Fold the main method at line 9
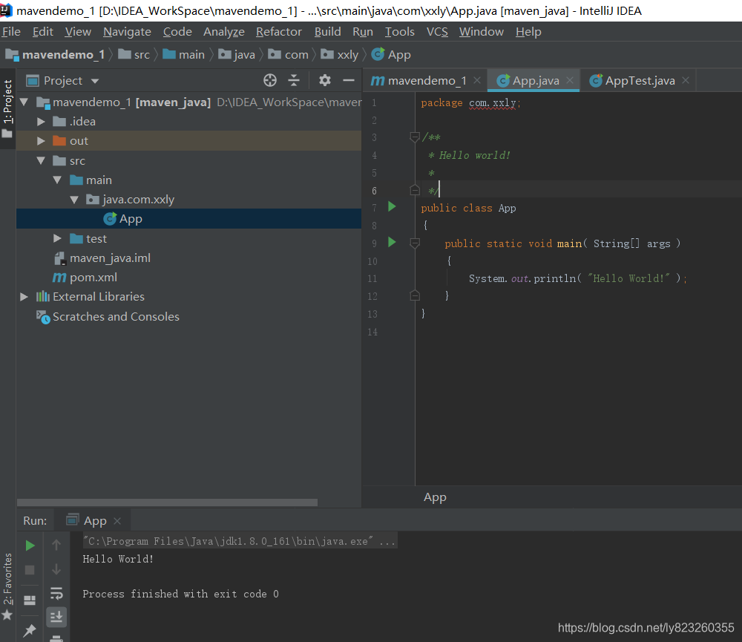 (x=415, y=243)
